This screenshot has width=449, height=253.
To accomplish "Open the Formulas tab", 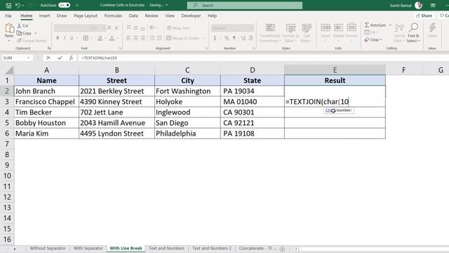I will [113, 15].
